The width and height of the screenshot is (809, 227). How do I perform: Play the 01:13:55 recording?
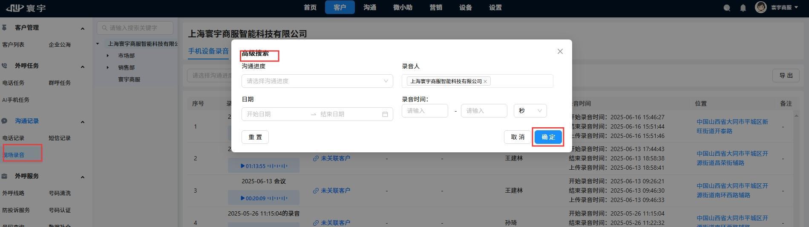(243, 166)
